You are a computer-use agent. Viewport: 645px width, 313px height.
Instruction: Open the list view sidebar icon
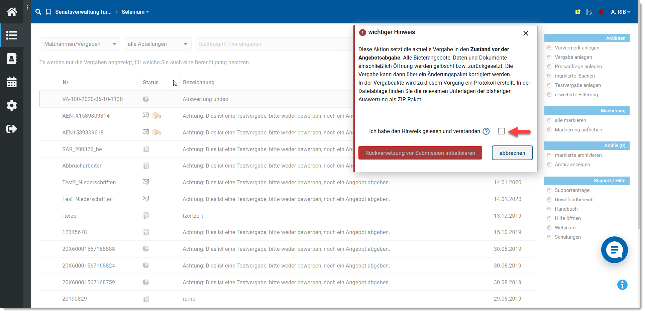tap(12, 35)
